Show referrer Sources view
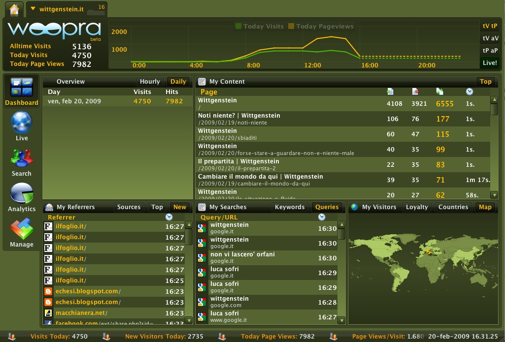 [x=129, y=207]
